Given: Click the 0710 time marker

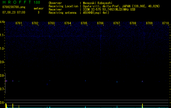Looking at the screenshot, I should [x=166, y=23].
